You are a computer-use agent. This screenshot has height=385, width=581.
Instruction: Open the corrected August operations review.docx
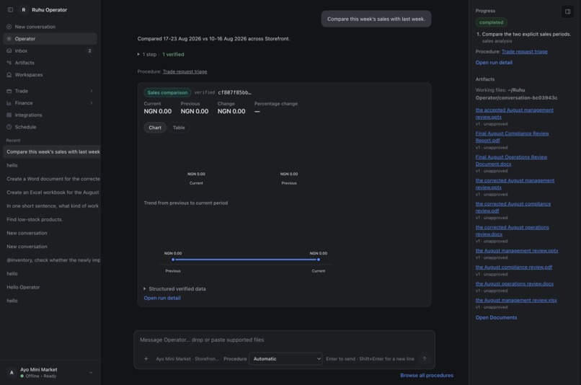pos(512,231)
